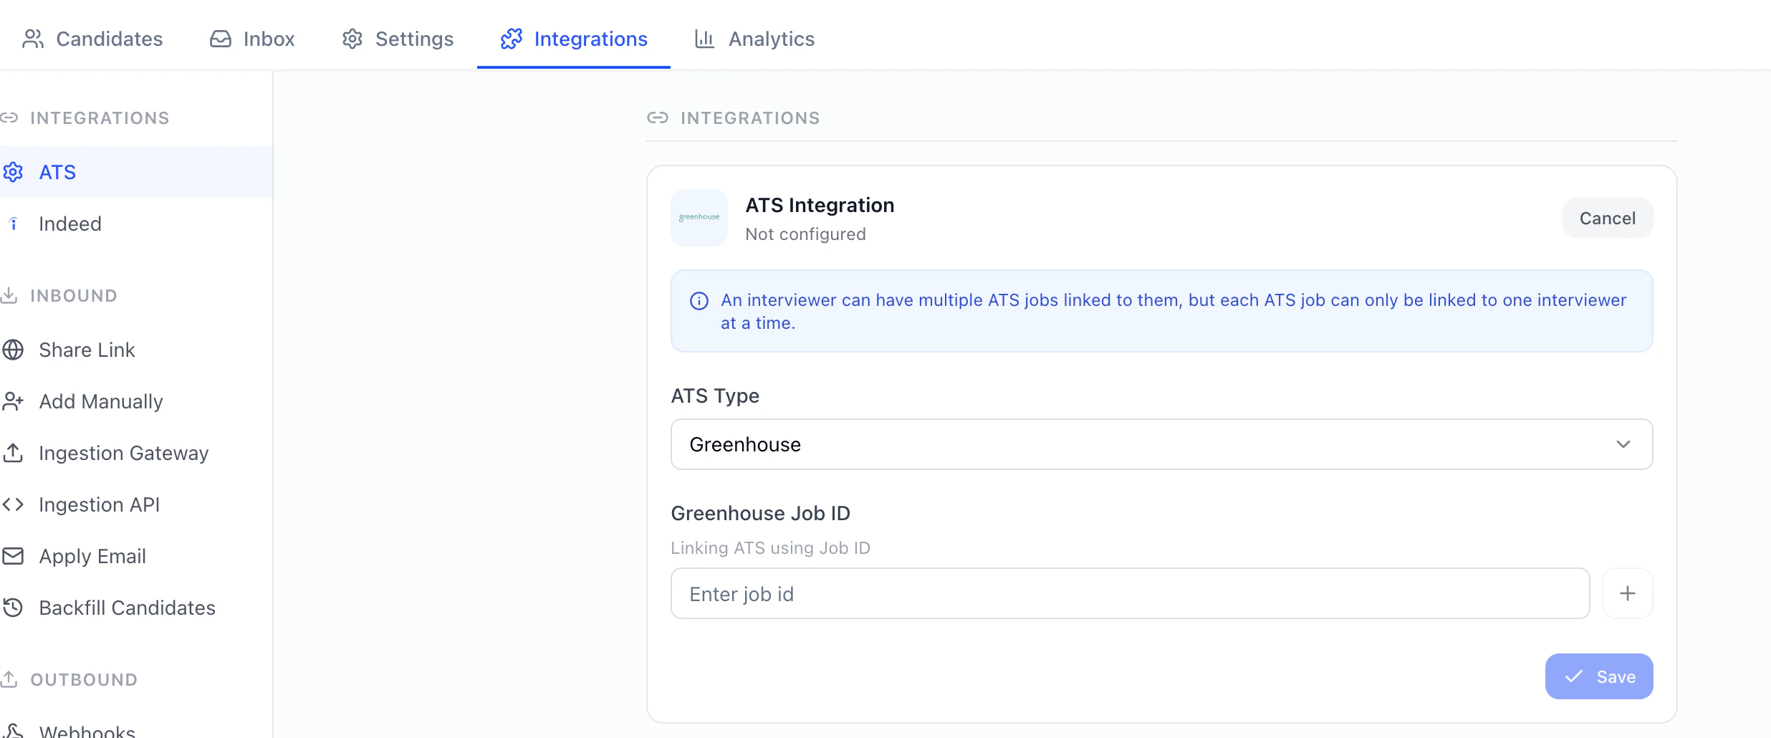Switch to the Inbox tab
The image size is (1771, 738).
(252, 39)
